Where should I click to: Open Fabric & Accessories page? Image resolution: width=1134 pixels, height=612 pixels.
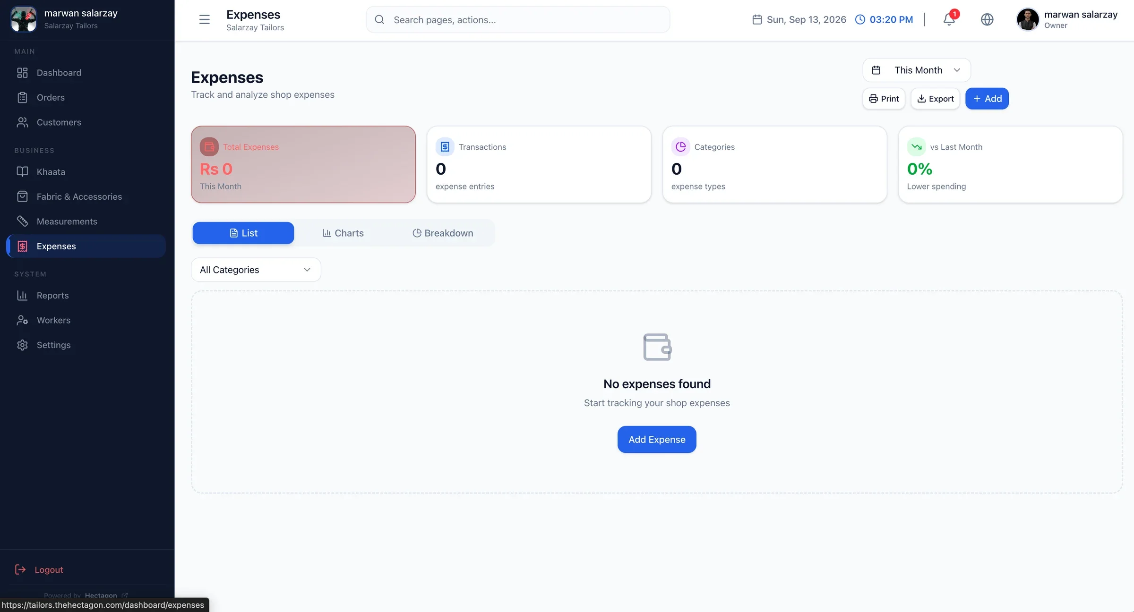pos(86,196)
